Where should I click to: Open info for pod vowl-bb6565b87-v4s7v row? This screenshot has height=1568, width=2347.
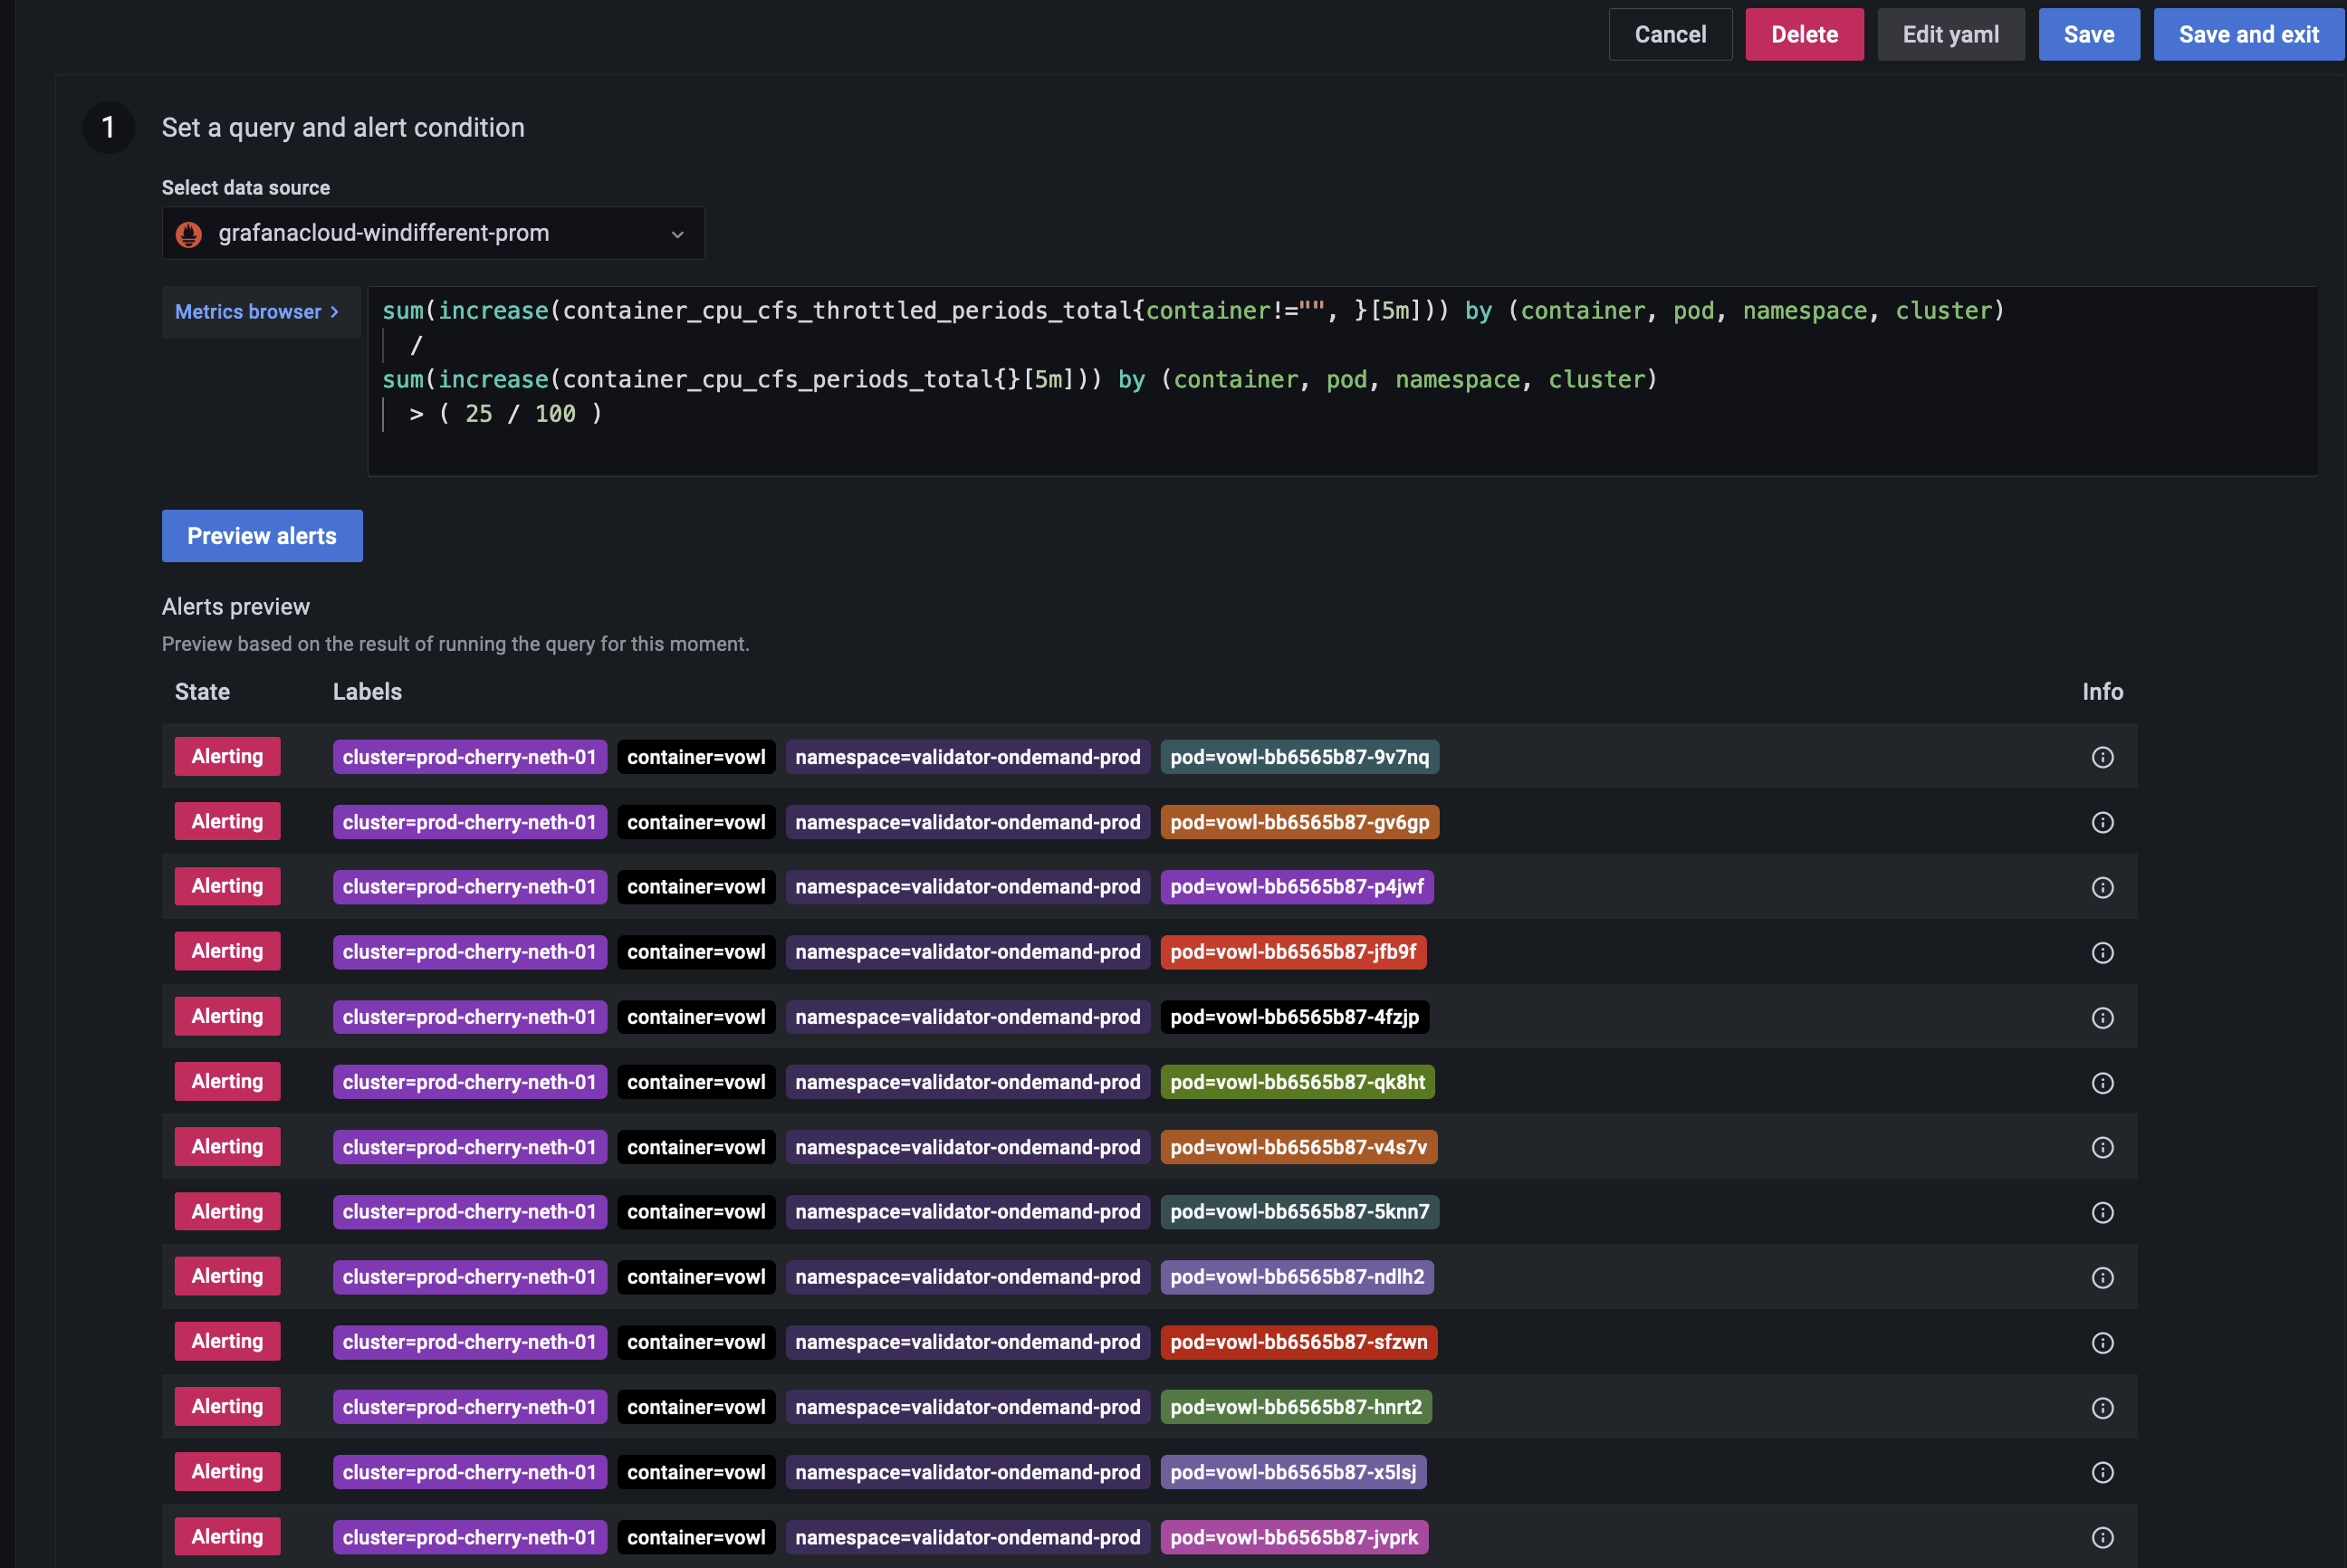click(2102, 1147)
